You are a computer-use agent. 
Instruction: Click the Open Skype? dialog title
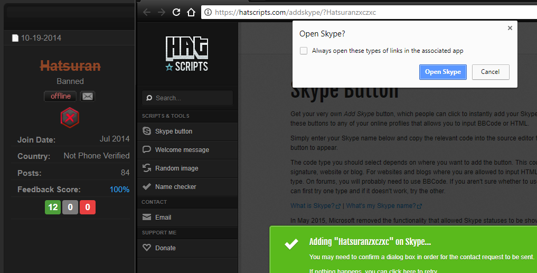coord(322,34)
